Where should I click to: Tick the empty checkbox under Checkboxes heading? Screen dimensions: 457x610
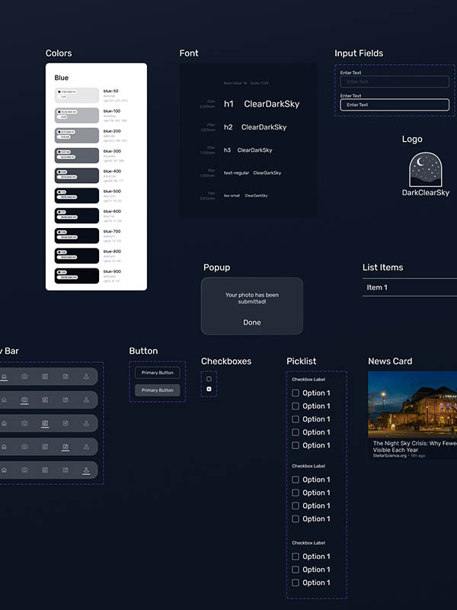click(209, 379)
